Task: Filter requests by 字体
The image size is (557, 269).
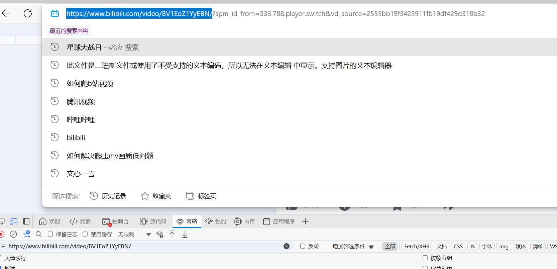Action: [x=487, y=247]
